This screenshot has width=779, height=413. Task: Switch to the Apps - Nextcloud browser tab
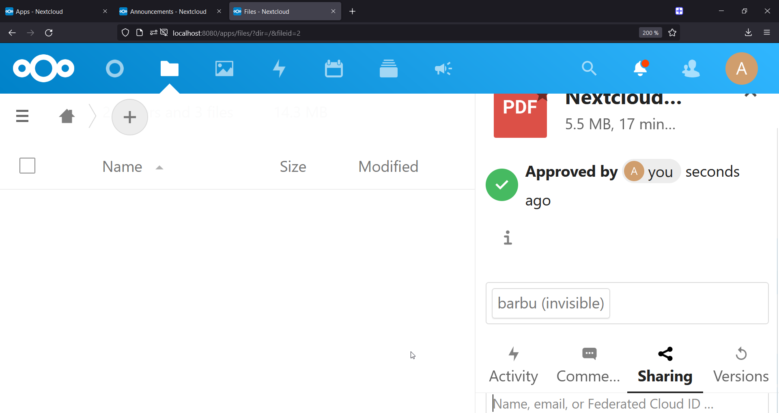point(57,11)
